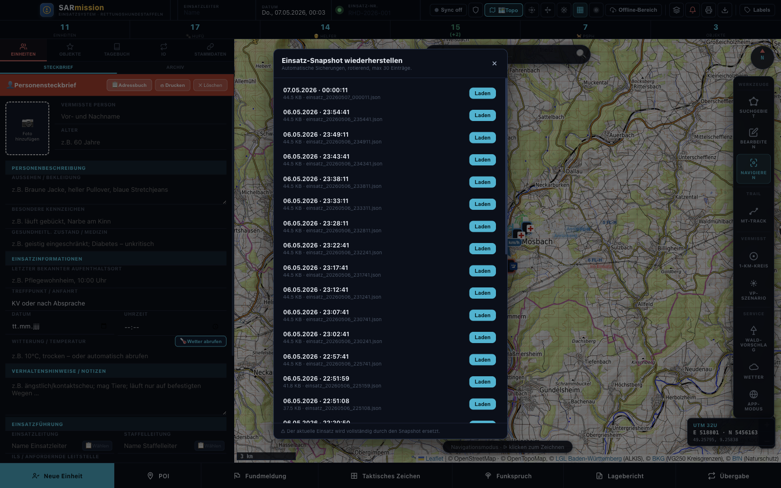The width and height of the screenshot is (781, 488).
Task: Click Neue Einheit in bottom bar
Action: (57, 476)
